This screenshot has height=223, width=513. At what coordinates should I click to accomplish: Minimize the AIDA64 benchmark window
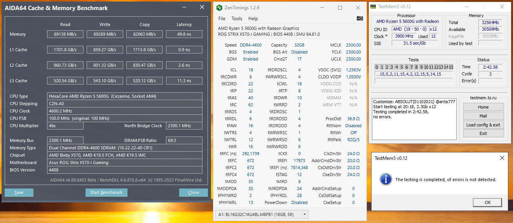[x=184, y=7]
